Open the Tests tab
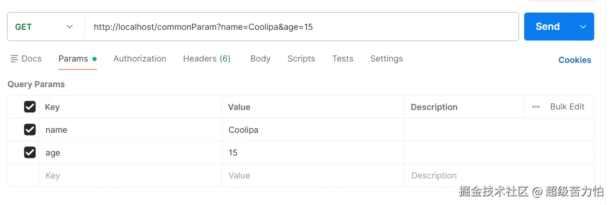Screen dimensions: 611x205 [x=343, y=59]
